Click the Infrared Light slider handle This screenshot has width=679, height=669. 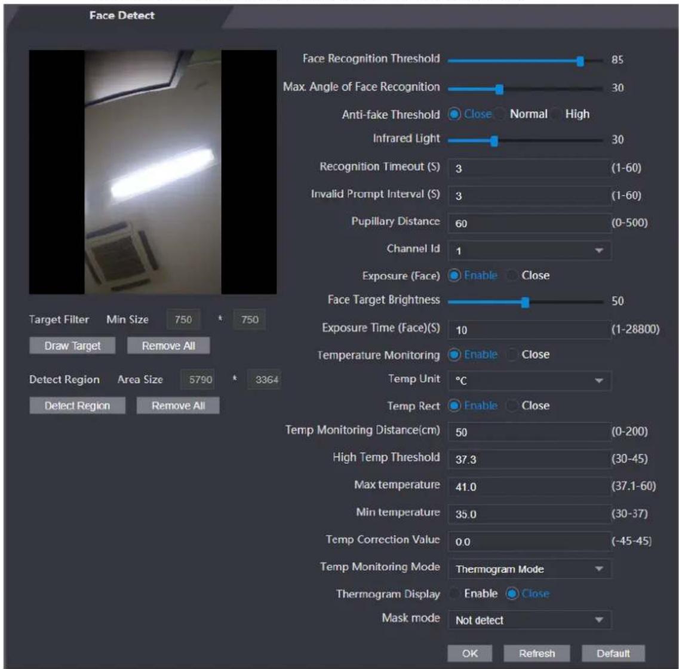coord(494,141)
